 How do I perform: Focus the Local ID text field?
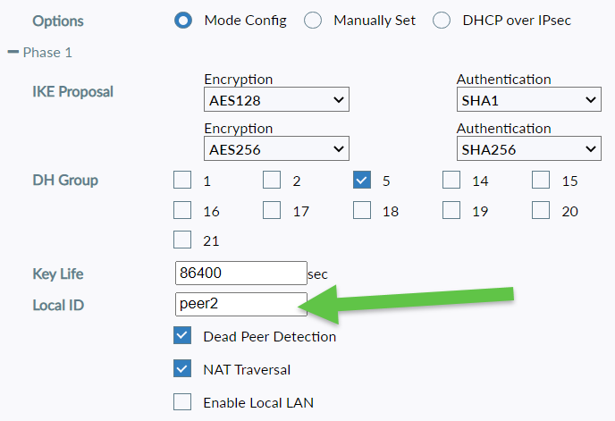pos(241,304)
